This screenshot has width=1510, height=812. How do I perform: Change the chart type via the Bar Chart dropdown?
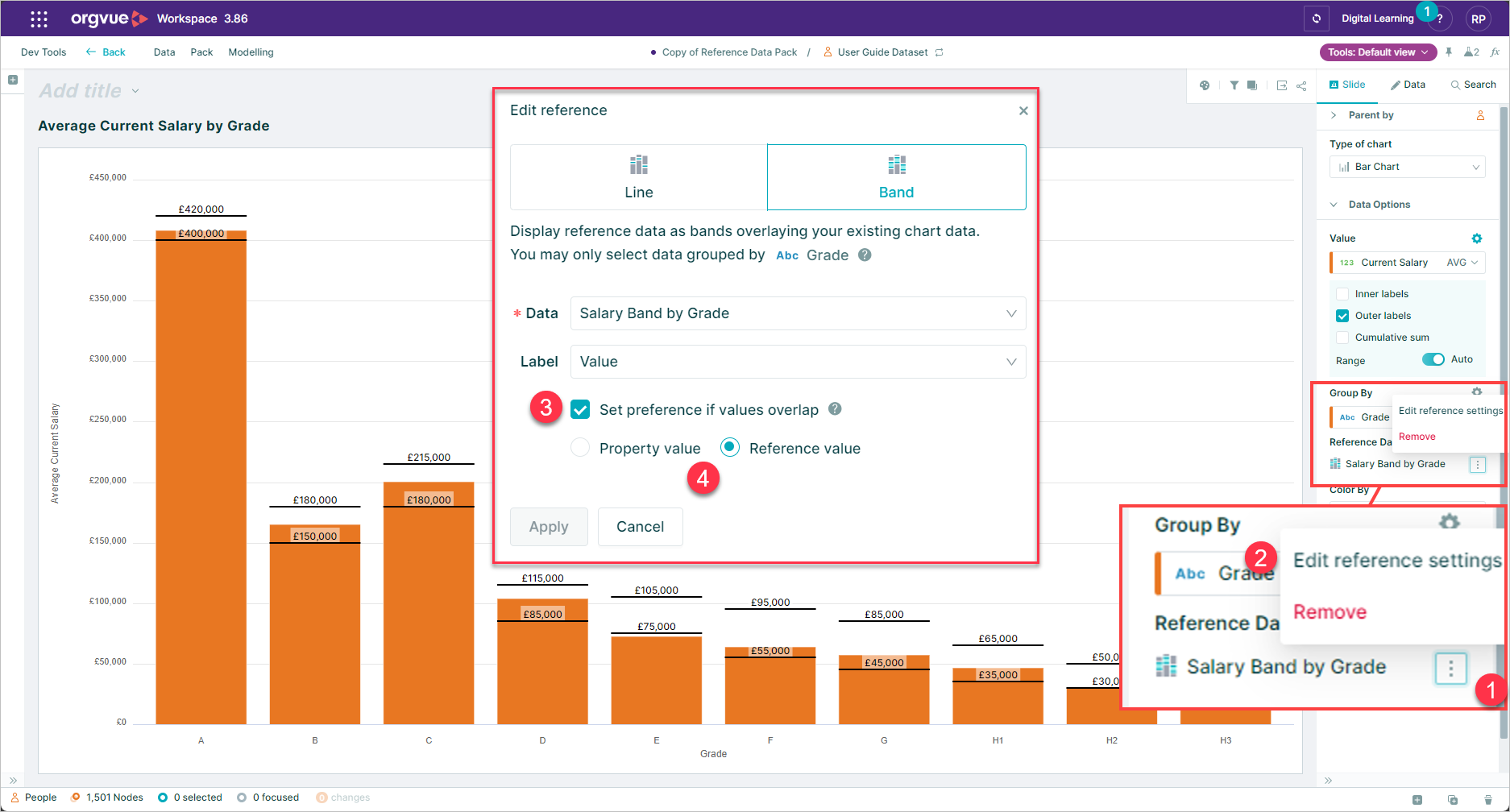click(1407, 167)
